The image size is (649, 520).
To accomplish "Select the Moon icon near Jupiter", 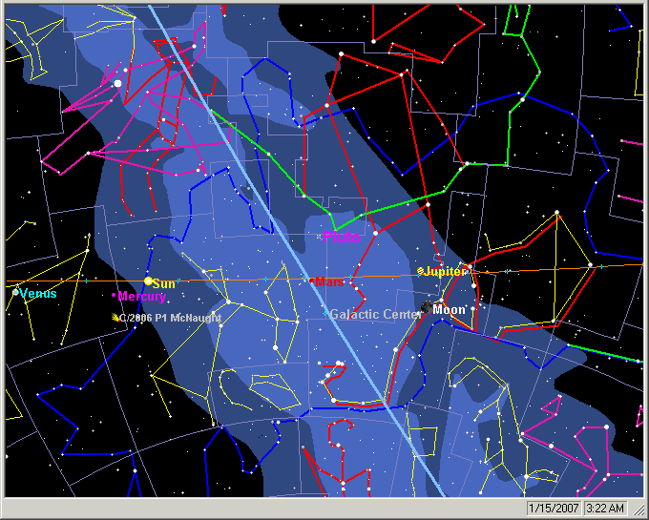I will pyautogui.click(x=425, y=306).
